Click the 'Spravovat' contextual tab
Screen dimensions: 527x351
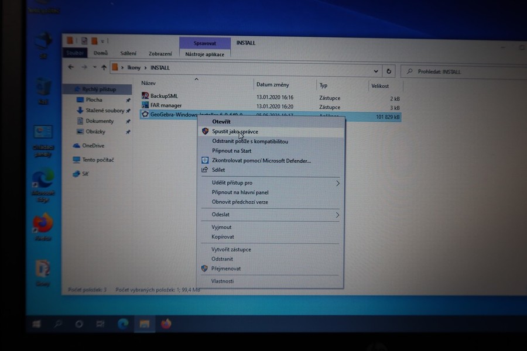(205, 43)
